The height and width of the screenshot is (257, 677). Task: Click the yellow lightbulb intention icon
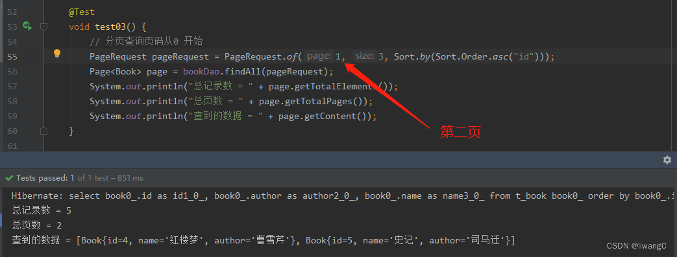57,54
